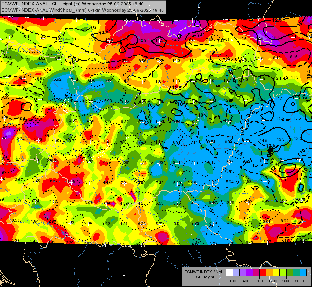Click the wind shear value 14.7

point(176,40)
